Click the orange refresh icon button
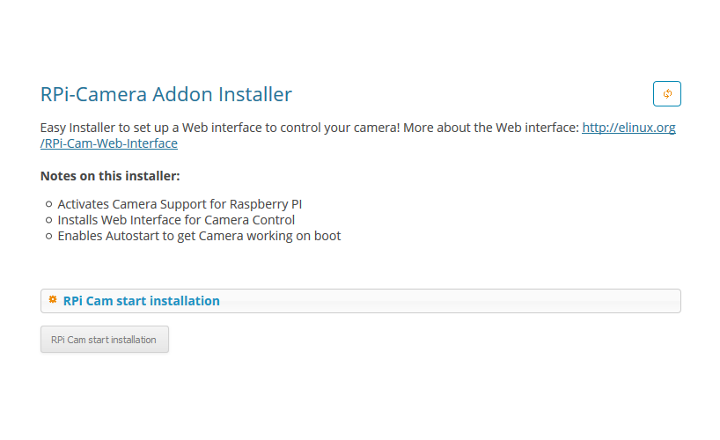This screenshot has height=440, width=720. pyautogui.click(x=666, y=93)
